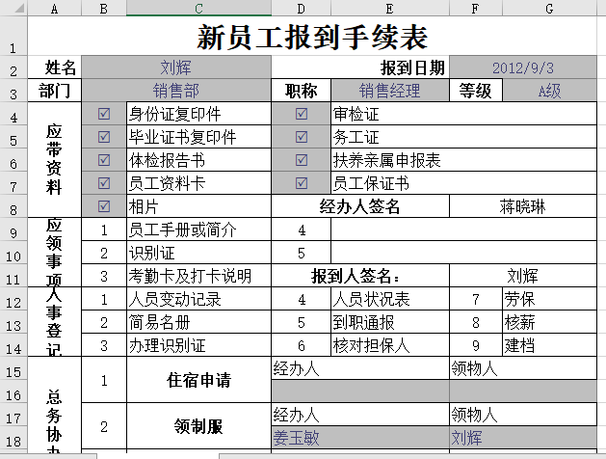Select column G header
This screenshot has height=459, width=606.
[548, 9]
